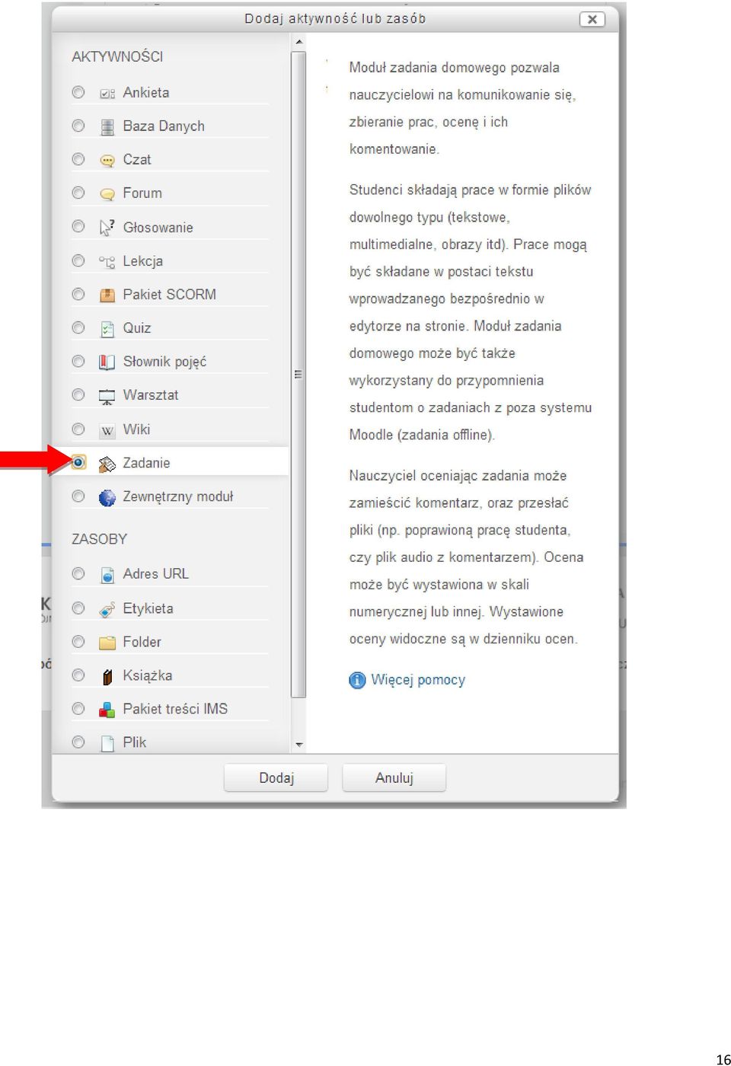Close the Dodaj aktywność lub zasób dialog
Viewport: 731px width, 1066px height.
(x=592, y=20)
